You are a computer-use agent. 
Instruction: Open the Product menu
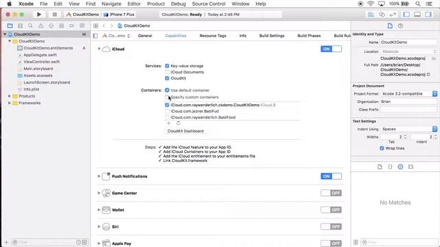156,3
